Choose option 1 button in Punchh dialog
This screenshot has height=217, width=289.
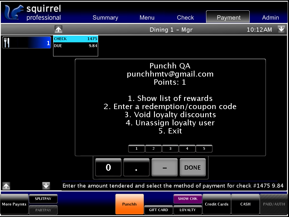(137, 149)
